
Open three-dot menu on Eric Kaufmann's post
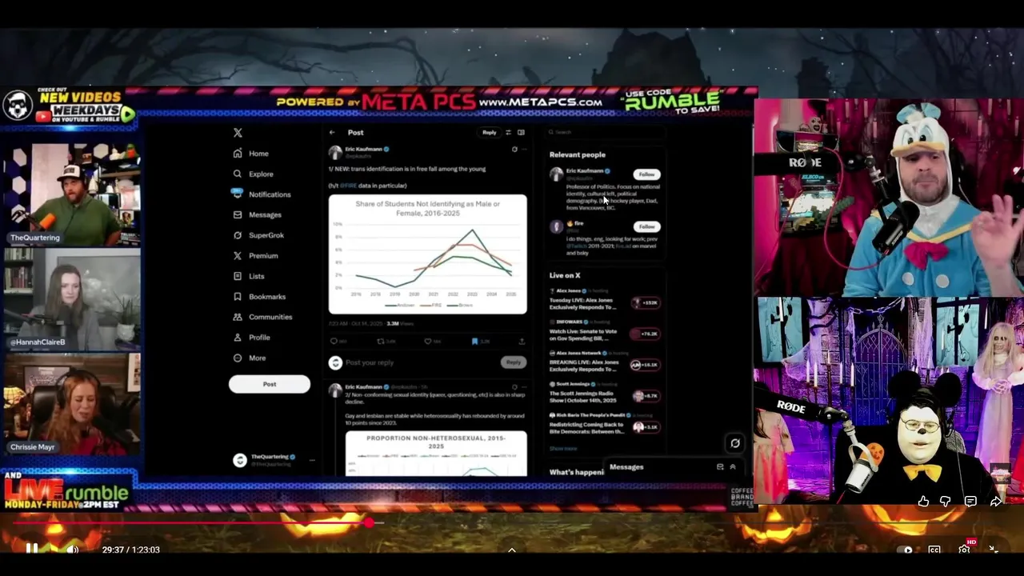coord(524,150)
